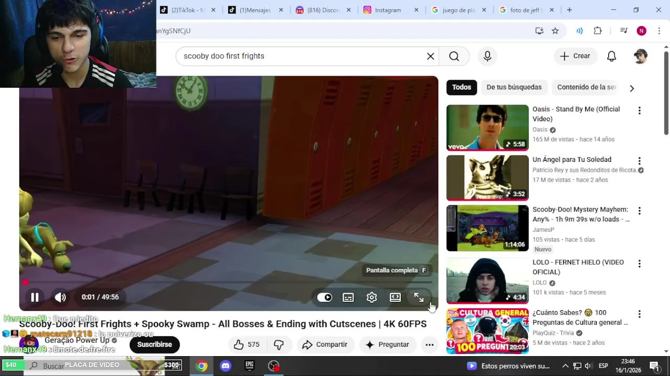Image resolution: width=670 pixels, height=376 pixels.
Task: Open the Crear button
Action: pos(575,56)
